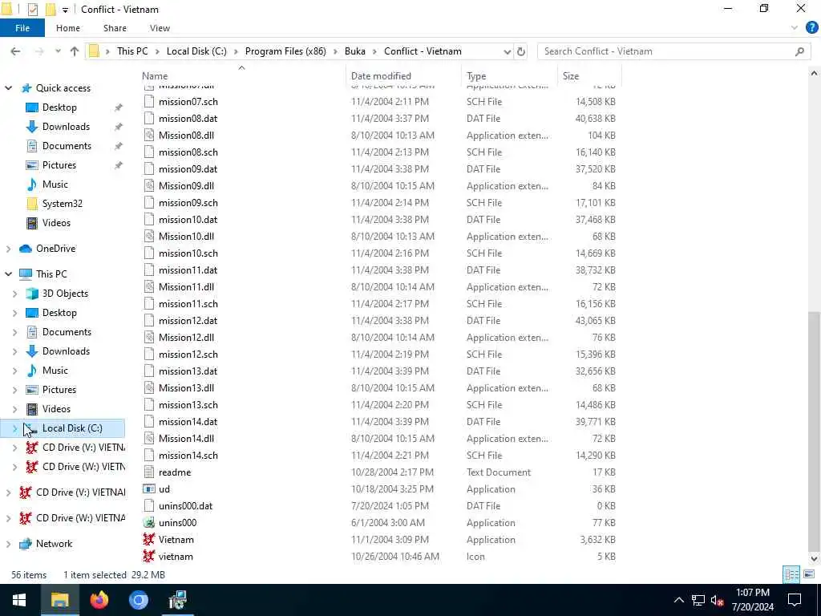Open the View ribbon tab

(160, 28)
